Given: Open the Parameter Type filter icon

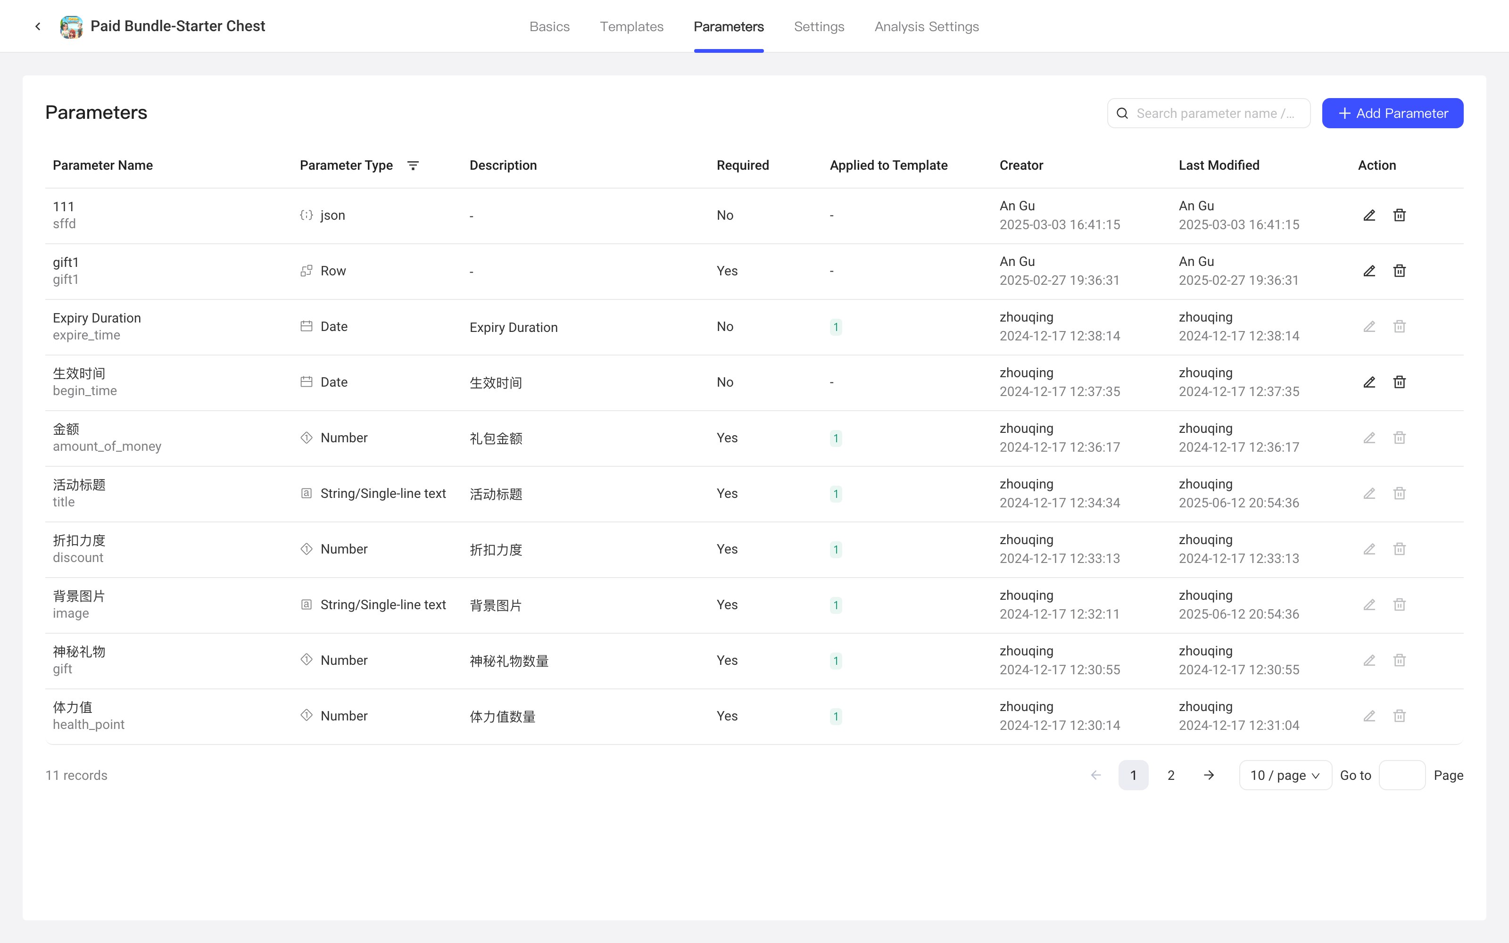Looking at the screenshot, I should coord(413,165).
